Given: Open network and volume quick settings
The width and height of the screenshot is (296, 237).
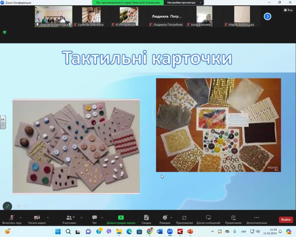Looking at the screenshot, I should tap(255, 231).
